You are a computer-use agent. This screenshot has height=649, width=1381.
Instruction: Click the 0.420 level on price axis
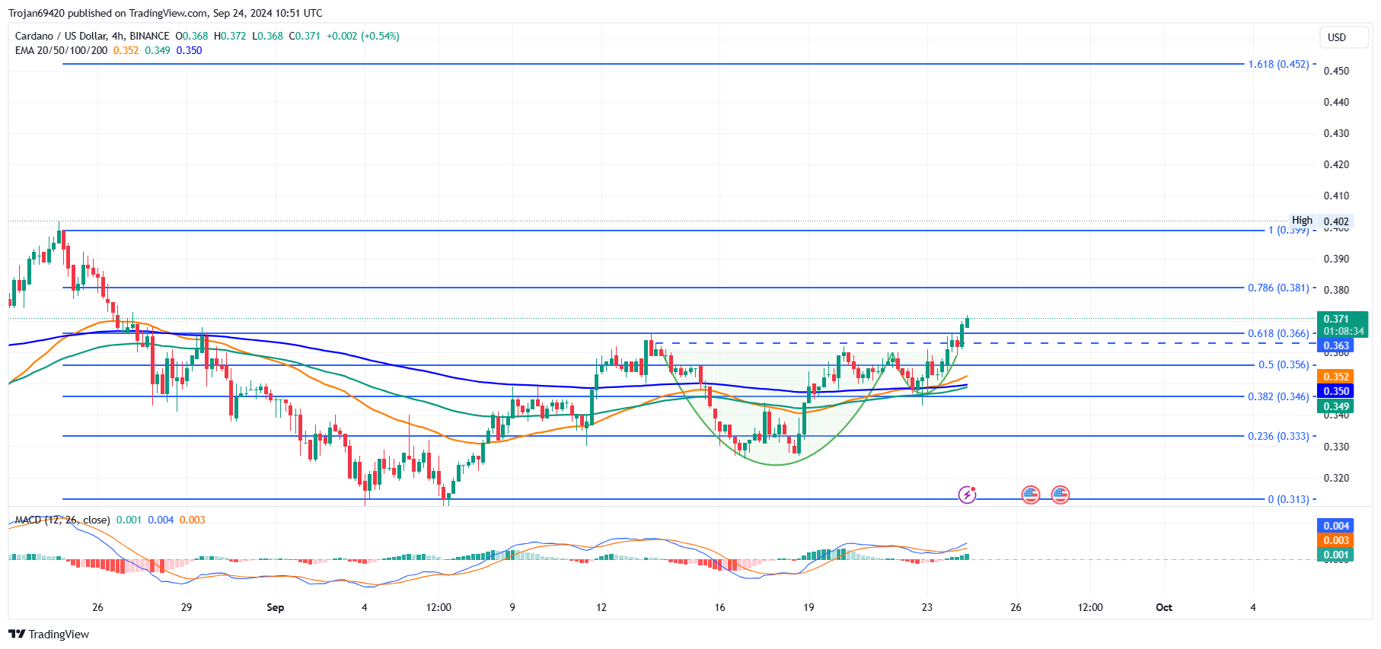[x=1336, y=164]
